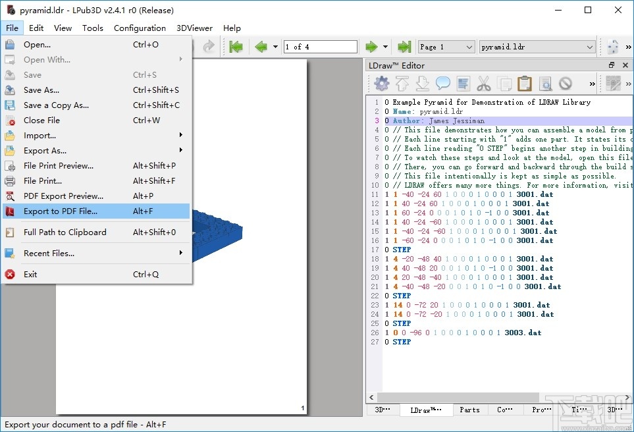
Task: Open editor preferences gear icon
Action: click(x=382, y=84)
